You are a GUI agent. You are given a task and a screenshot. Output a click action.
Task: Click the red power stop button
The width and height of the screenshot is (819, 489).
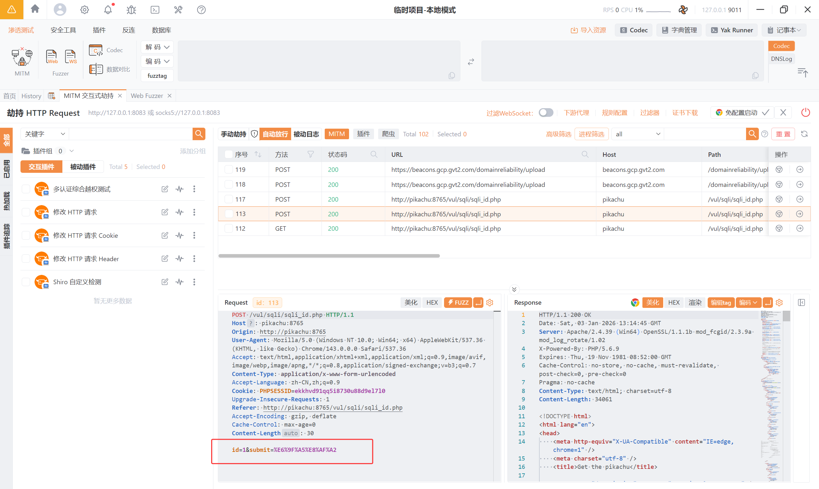(805, 113)
